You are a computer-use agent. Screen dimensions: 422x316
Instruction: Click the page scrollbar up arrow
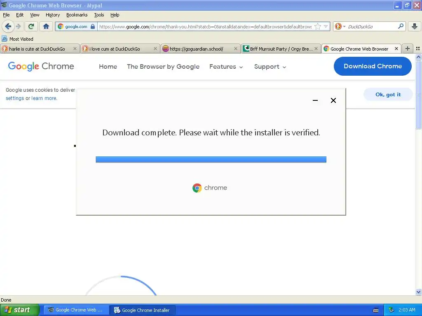tap(418, 57)
